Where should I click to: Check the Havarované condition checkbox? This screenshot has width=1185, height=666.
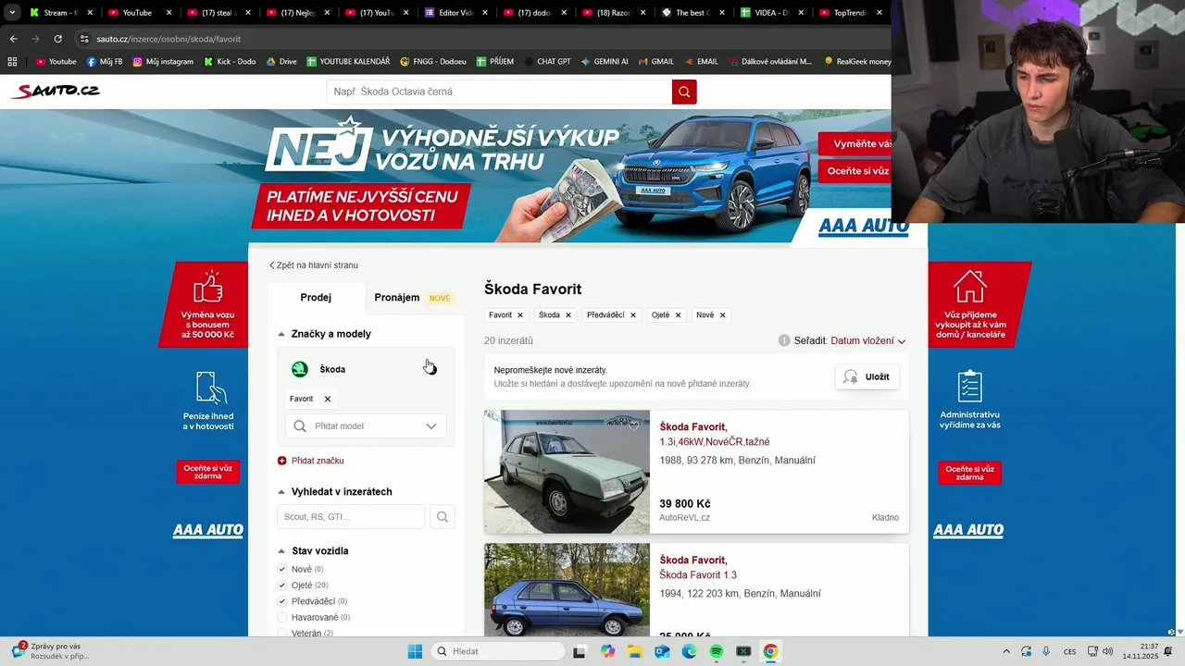tap(282, 617)
